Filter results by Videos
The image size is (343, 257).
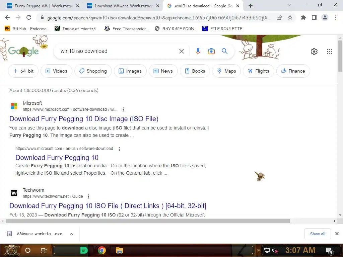(x=56, y=71)
